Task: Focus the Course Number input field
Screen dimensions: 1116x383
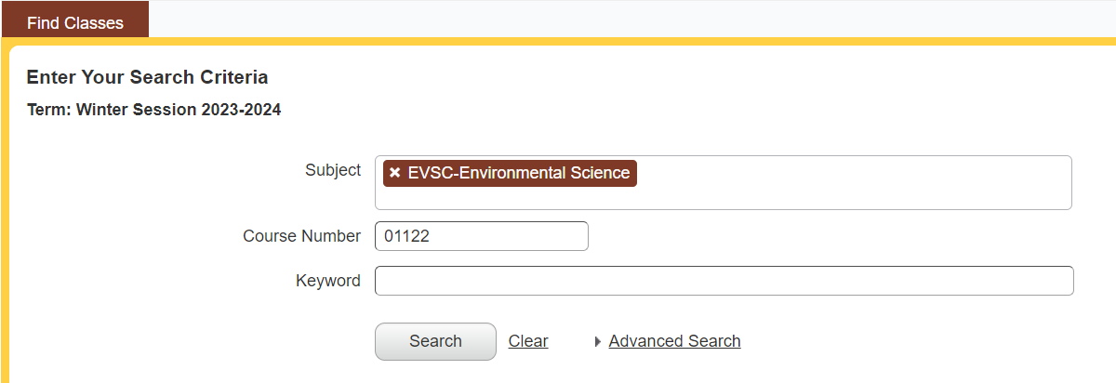Action: point(481,236)
